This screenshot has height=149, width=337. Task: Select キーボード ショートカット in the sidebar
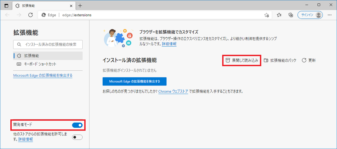pyautogui.click(x=48, y=64)
